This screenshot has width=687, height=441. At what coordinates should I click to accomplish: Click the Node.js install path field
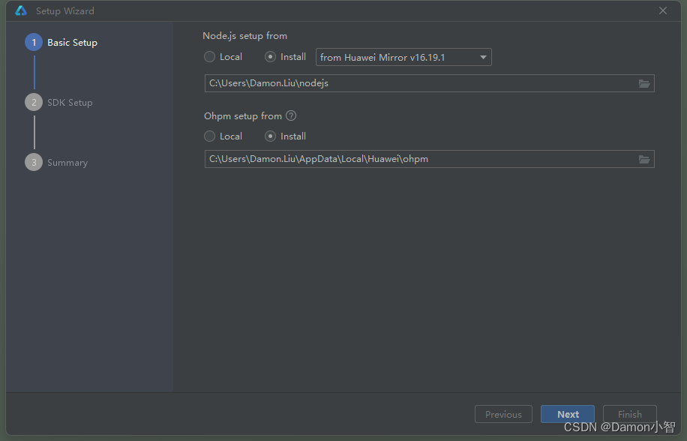pyautogui.click(x=429, y=83)
